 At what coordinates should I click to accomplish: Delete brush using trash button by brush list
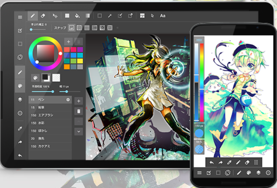point(79,111)
